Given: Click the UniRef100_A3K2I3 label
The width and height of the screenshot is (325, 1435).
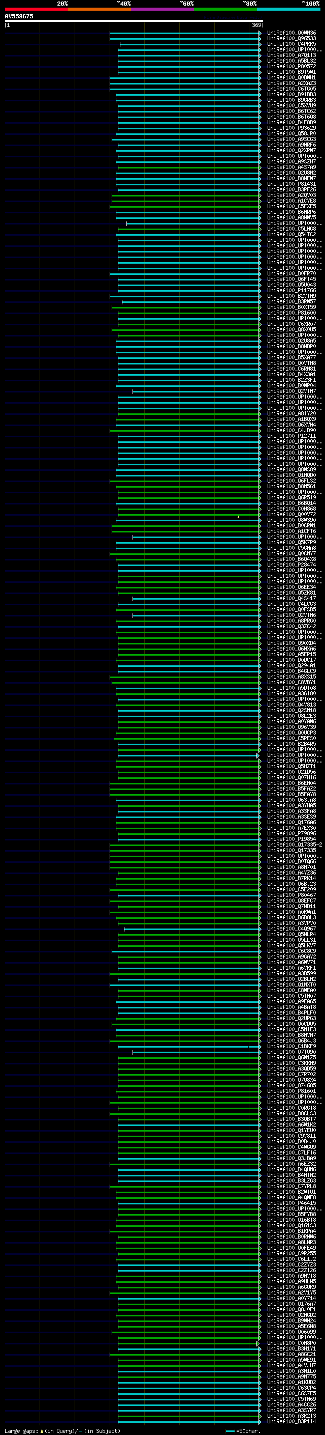Looking at the screenshot, I should pos(291,1416).
